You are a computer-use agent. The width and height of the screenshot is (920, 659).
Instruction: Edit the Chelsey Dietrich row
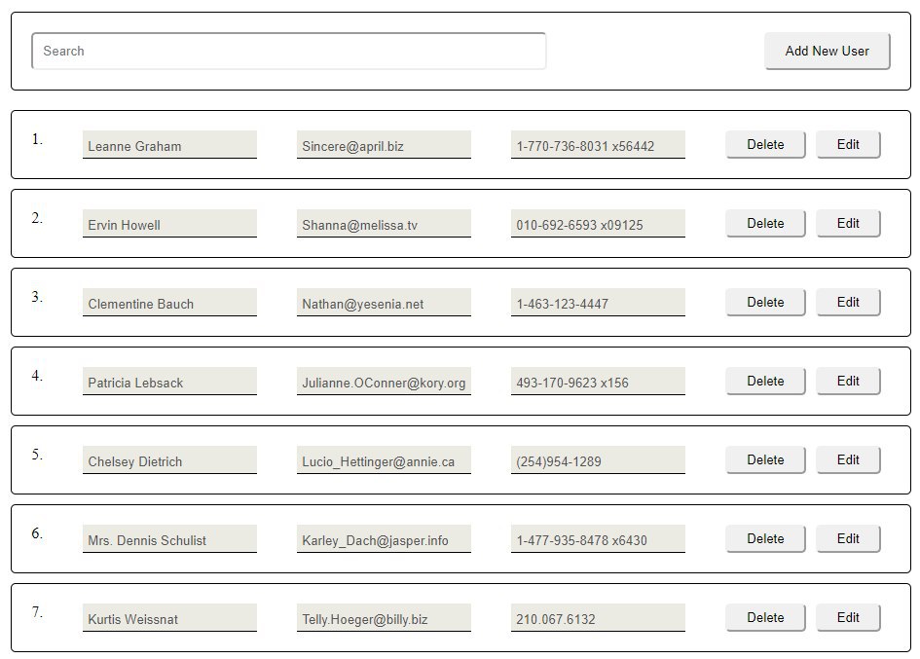[x=848, y=460]
